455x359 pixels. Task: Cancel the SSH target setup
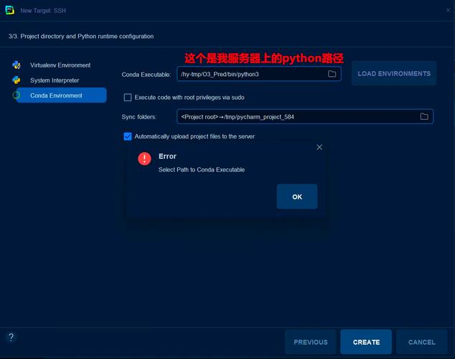pyautogui.click(x=422, y=342)
